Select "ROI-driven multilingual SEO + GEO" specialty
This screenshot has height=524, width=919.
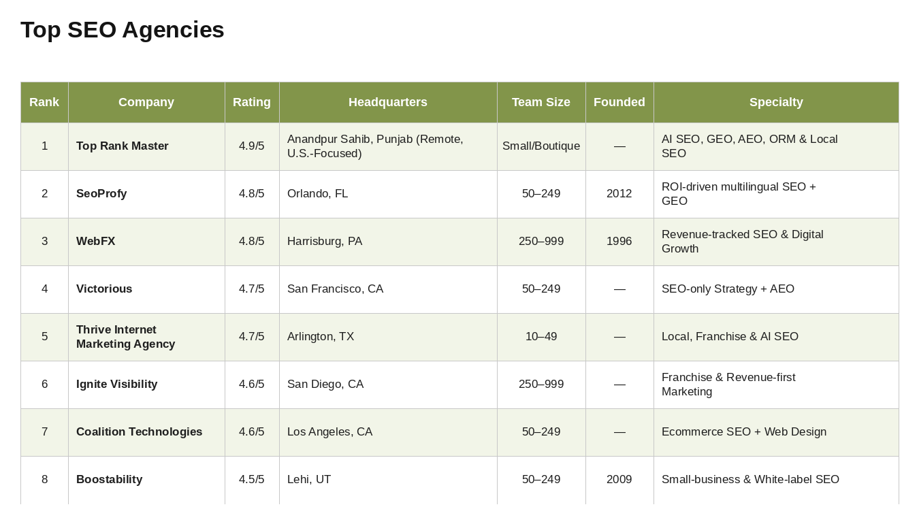click(x=739, y=194)
